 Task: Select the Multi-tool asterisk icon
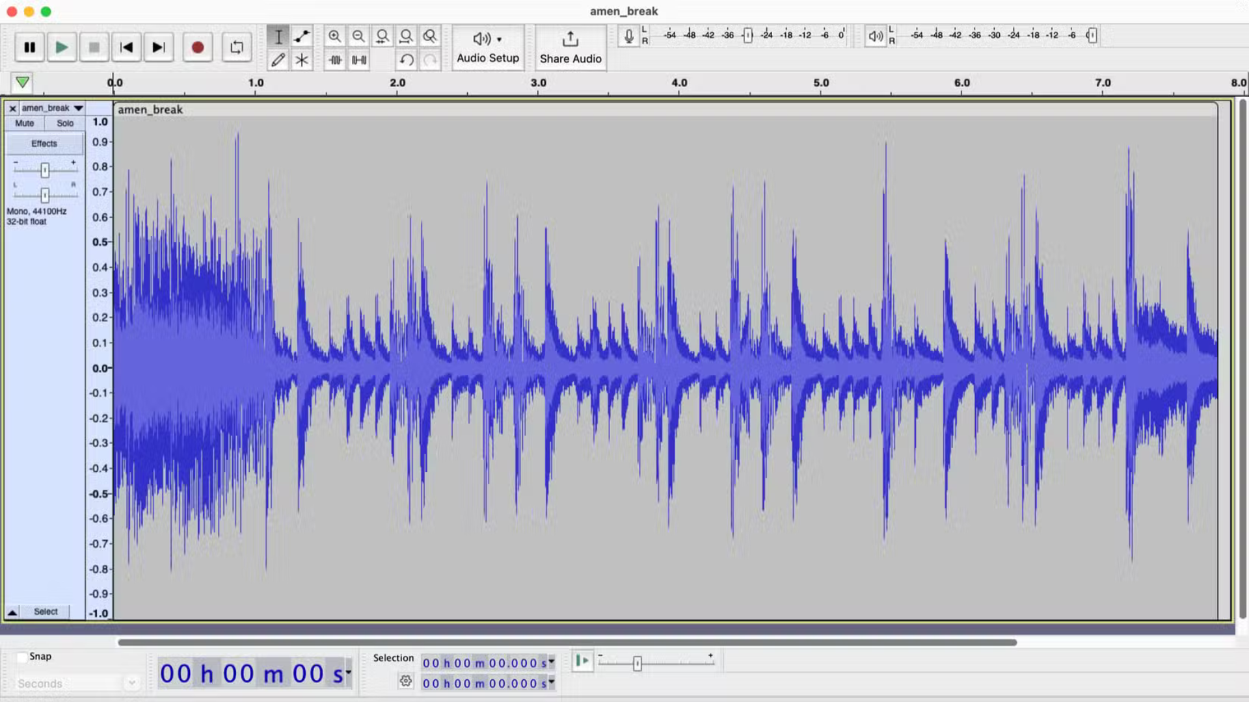pos(302,60)
